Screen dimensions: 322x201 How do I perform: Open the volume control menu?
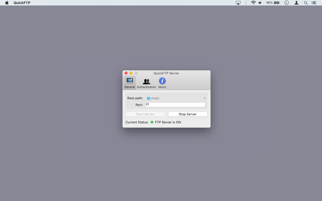point(260,3)
